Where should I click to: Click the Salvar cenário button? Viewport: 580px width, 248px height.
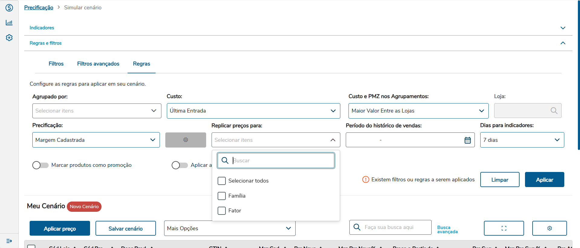pos(125,228)
